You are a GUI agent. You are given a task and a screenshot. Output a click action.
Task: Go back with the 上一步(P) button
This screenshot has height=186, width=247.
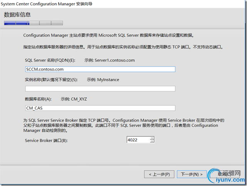tap(159, 174)
